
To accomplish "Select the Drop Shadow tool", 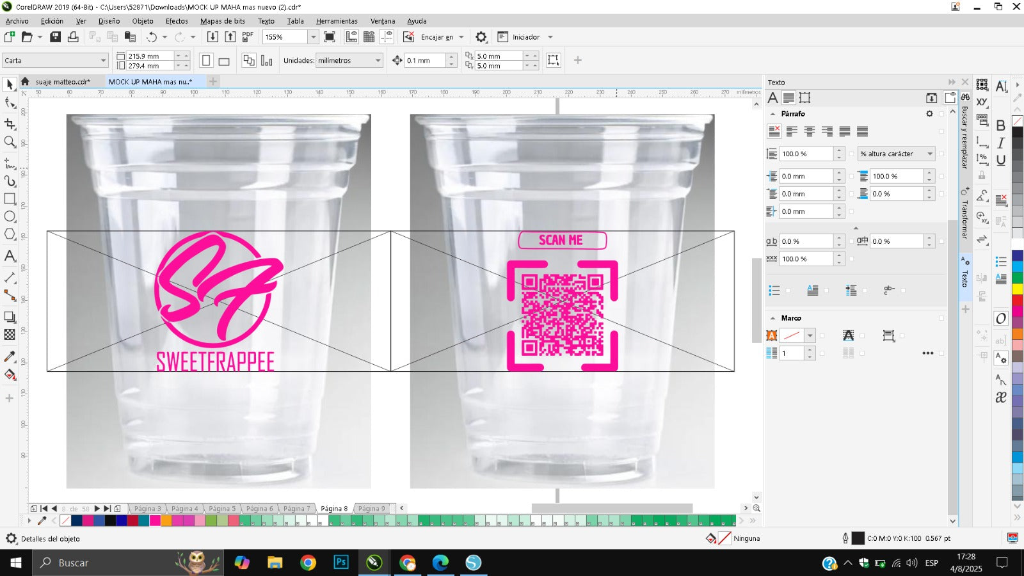I will (x=10, y=317).
